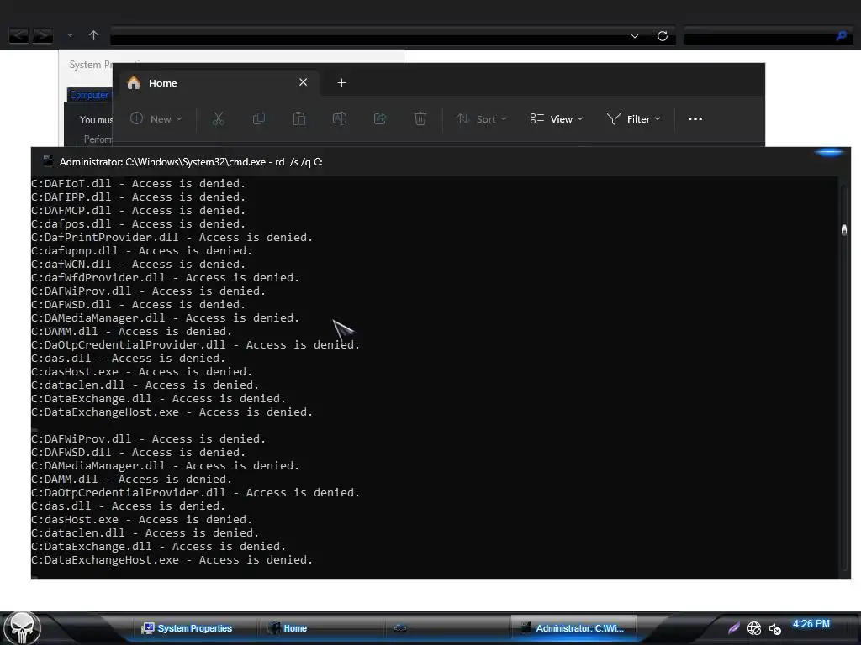Click the Copy icon in File Explorer toolbar
This screenshot has height=645, width=861.
[x=259, y=119]
